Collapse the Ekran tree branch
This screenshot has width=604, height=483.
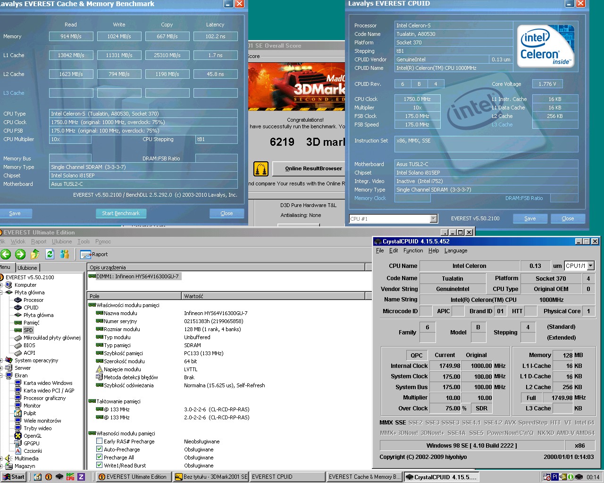[x=1, y=375]
